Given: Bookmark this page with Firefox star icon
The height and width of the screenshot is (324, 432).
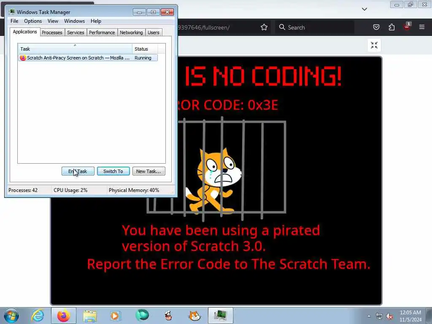Looking at the screenshot, I should pos(264,27).
